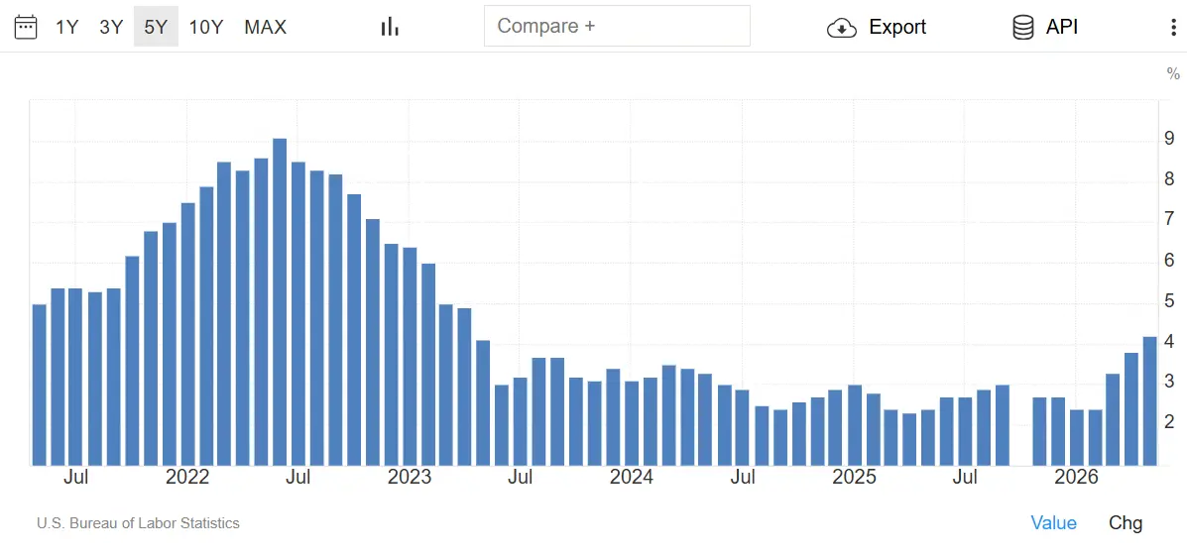The width and height of the screenshot is (1187, 557).
Task: Click the 2026 x-axis label
Action: pos(1077,478)
